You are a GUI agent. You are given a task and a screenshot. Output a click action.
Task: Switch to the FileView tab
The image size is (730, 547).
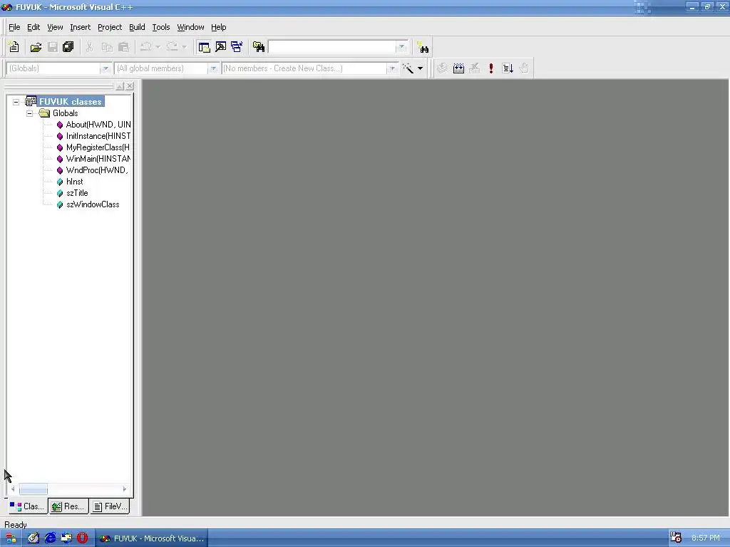click(x=109, y=506)
